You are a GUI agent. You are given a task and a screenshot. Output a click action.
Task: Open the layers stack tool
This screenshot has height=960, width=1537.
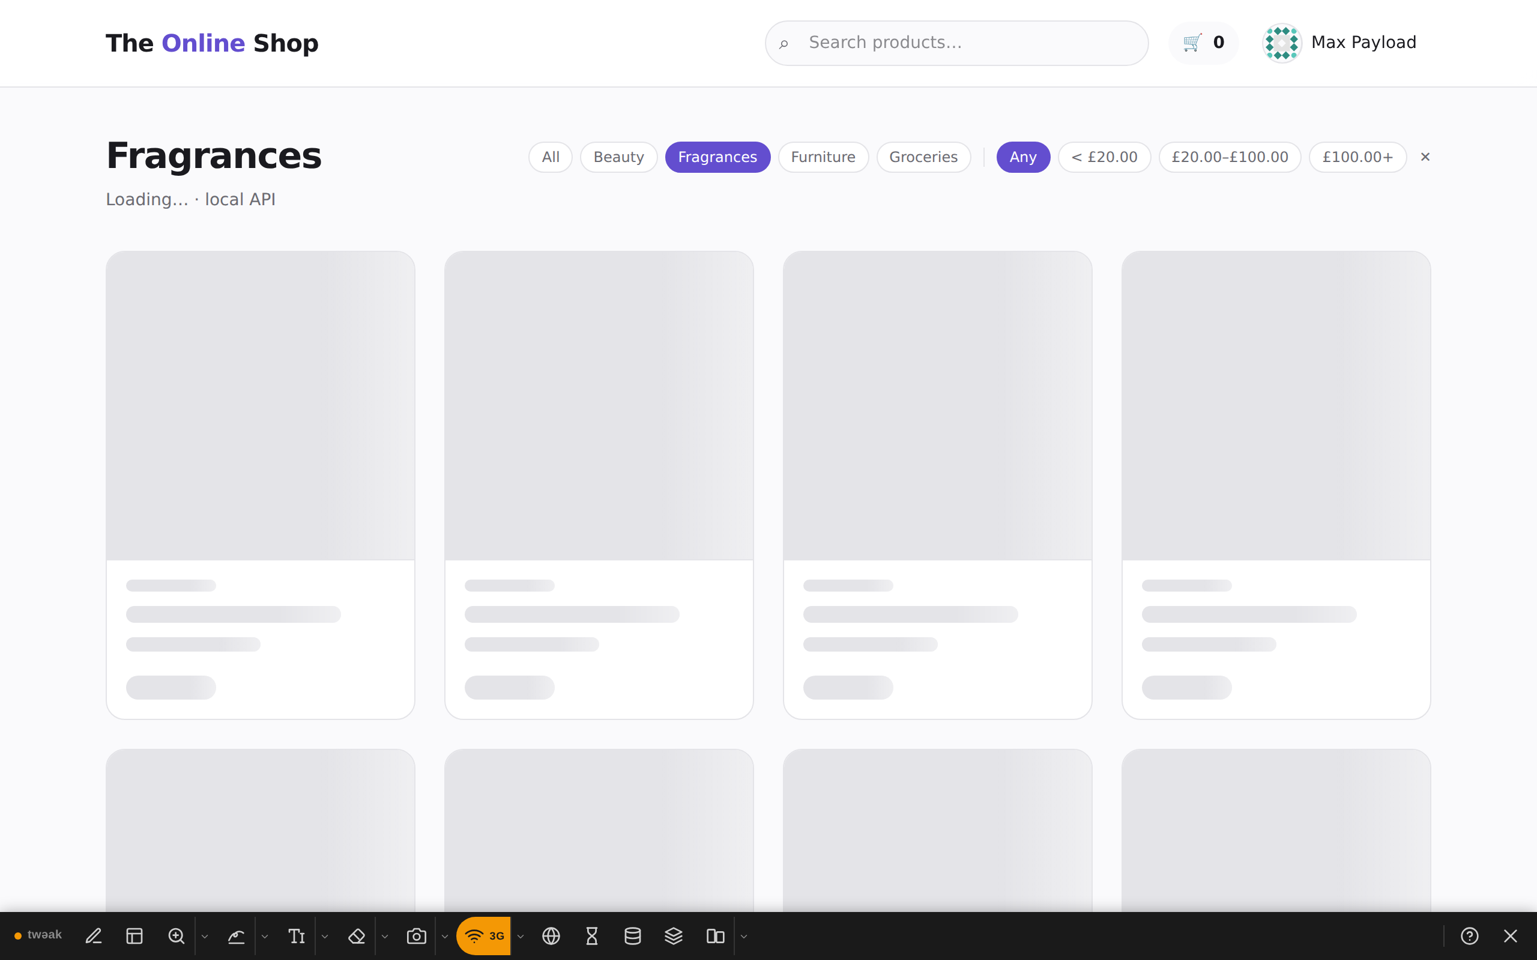pos(674,936)
